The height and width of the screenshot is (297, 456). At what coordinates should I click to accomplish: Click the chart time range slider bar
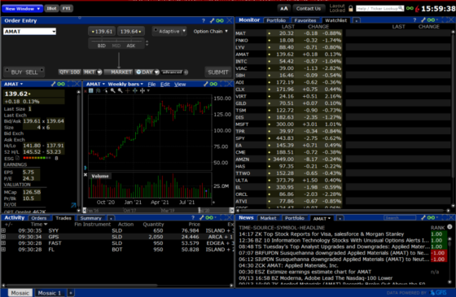(158, 210)
